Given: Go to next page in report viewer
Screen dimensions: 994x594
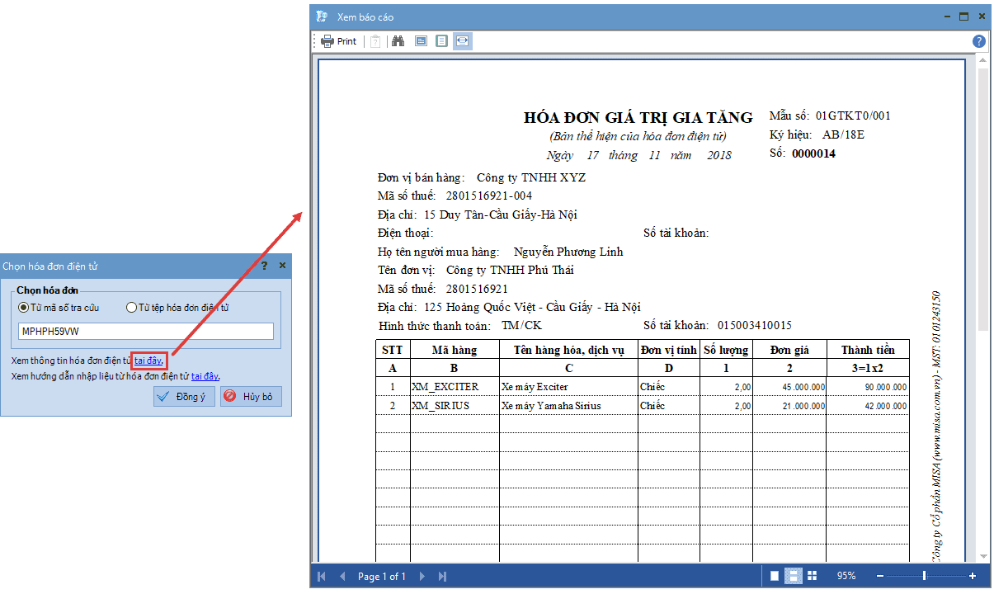Looking at the screenshot, I should pos(422,577).
